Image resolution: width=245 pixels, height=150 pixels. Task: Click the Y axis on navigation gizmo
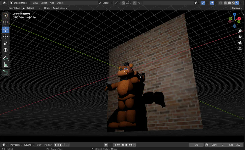pyautogui.click(x=239, y=22)
